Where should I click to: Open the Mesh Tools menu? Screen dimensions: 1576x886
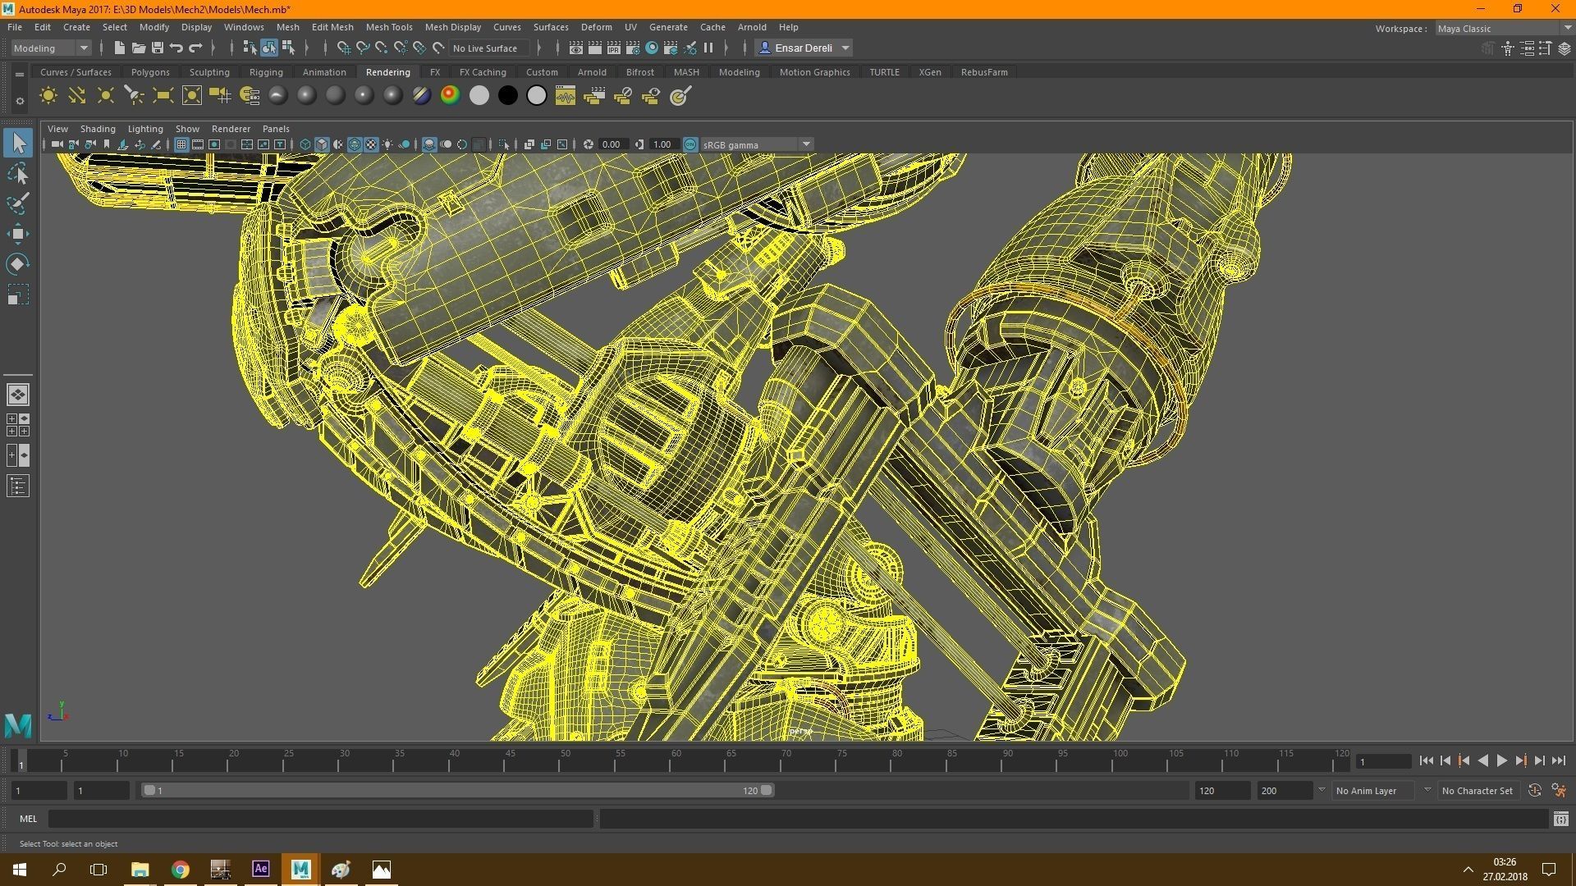coord(388,27)
